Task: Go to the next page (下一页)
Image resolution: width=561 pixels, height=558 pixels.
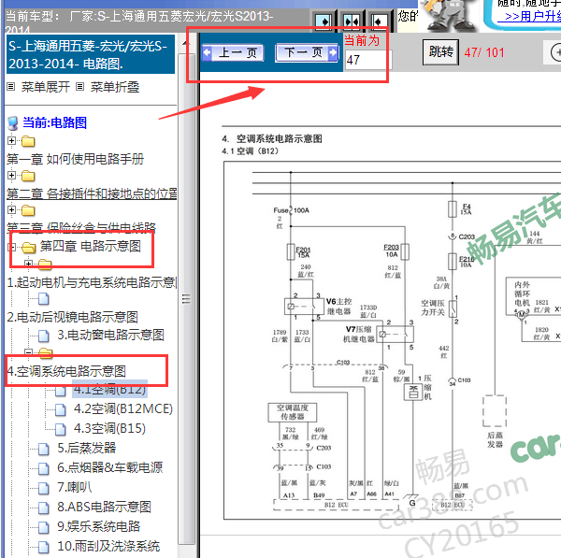Action: pyautogui.click(x=307, y=53)
